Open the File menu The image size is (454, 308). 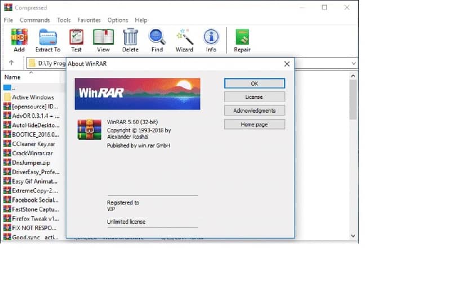[x=8, y=20]
